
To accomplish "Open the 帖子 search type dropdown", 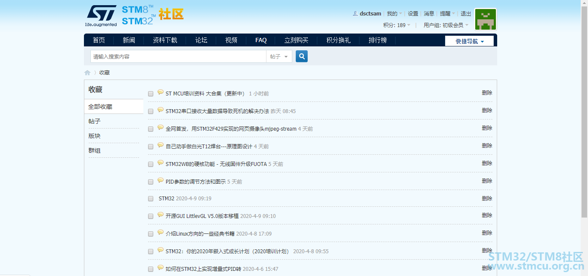I will coord(279,56).
